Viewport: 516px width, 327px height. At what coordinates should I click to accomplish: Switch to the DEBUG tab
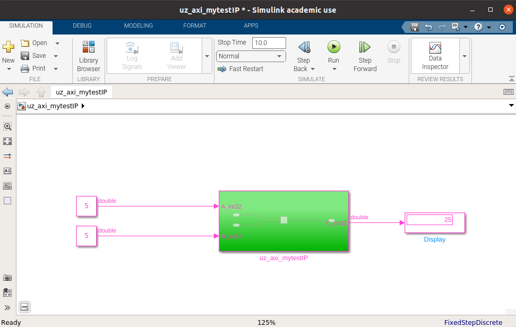(82, 25)
